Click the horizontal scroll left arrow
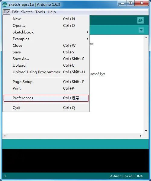 click(5, 136)
